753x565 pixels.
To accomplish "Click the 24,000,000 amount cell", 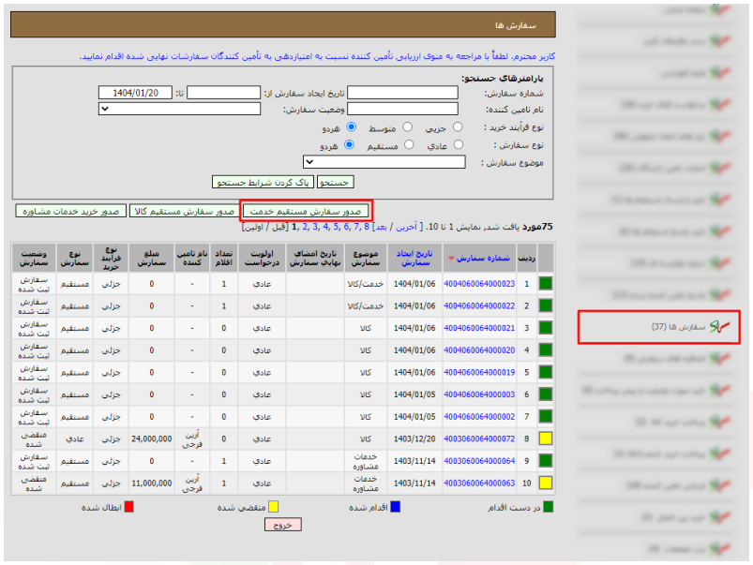I will tap(152, 439).
